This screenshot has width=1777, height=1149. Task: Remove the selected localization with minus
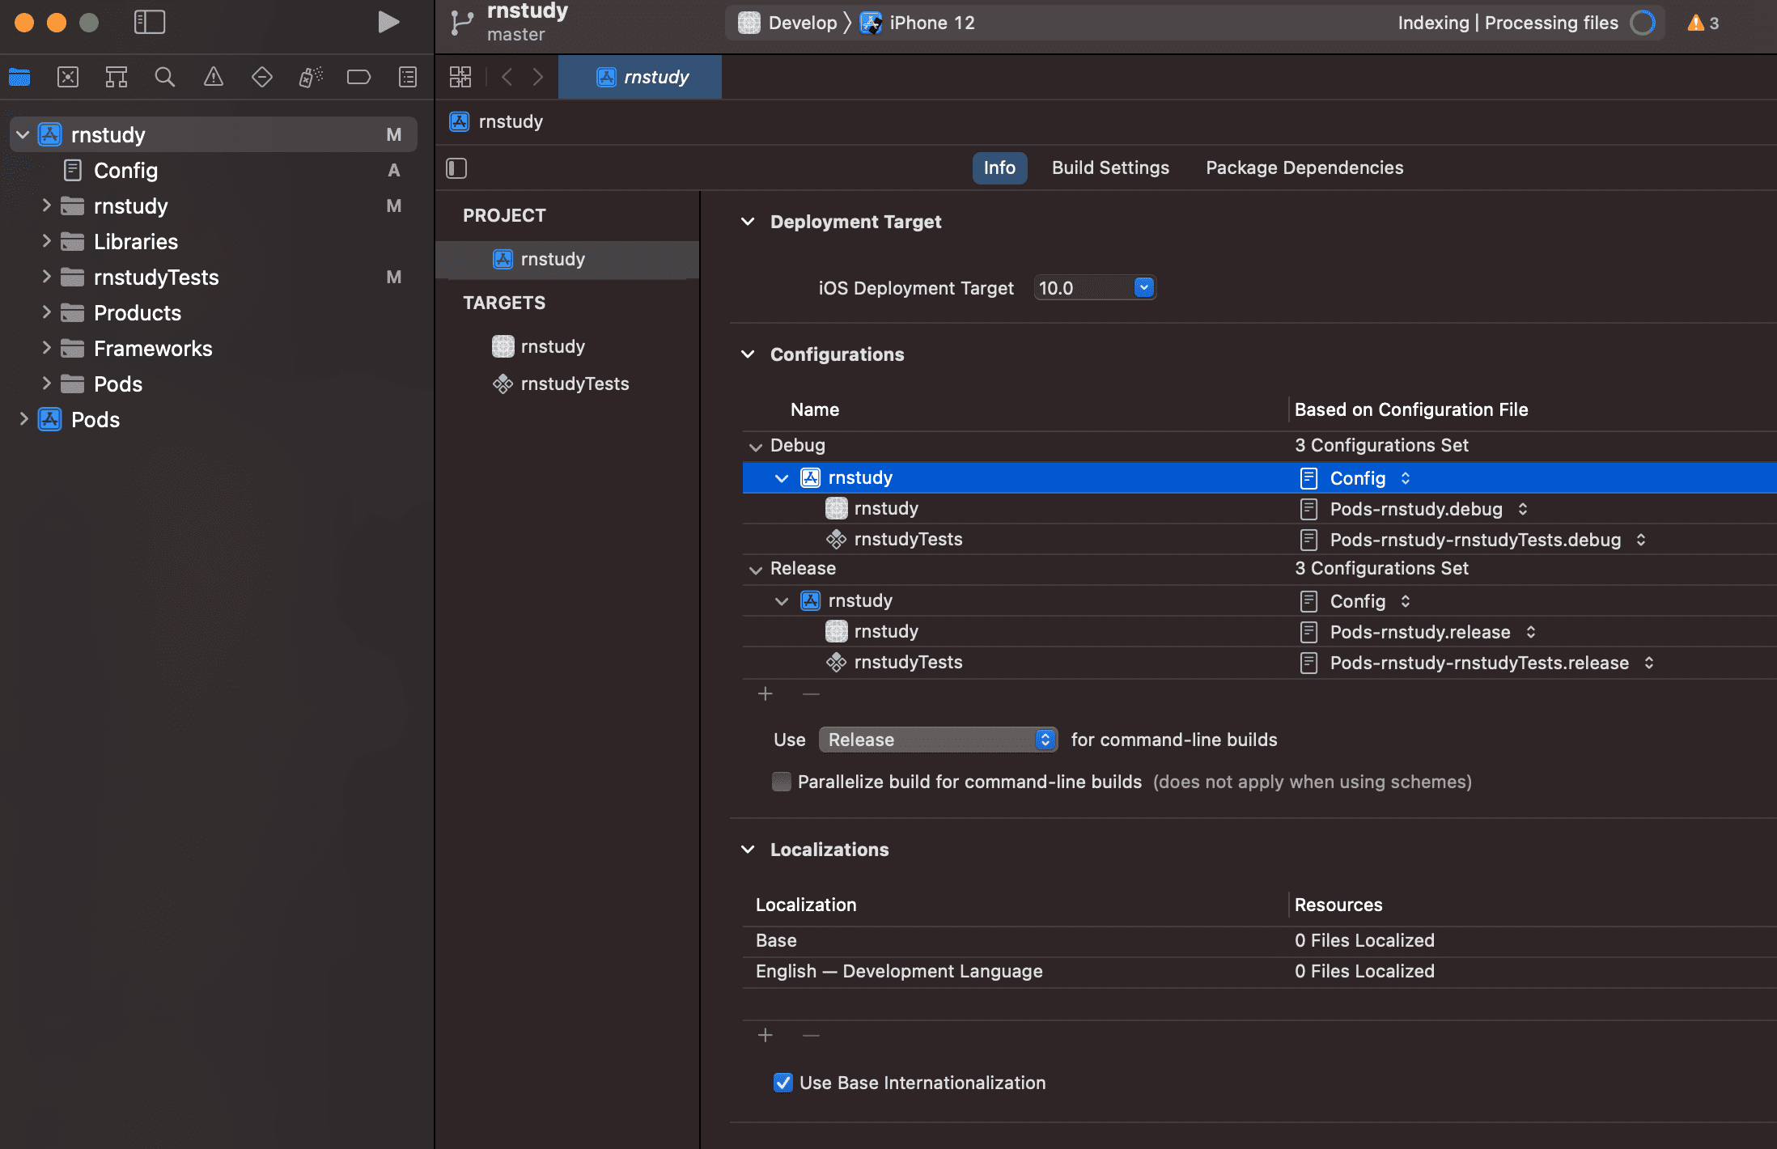pyautogui.click(x=811, y=1036)
